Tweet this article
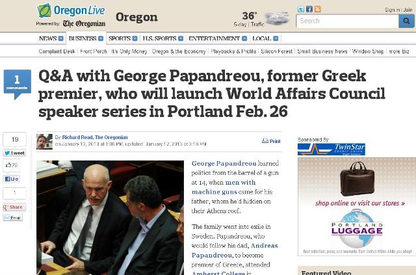The image size is (416, 275). click(14, 153)
